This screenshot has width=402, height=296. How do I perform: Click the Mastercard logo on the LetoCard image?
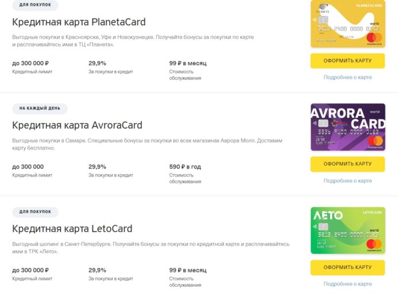[374, 245]
